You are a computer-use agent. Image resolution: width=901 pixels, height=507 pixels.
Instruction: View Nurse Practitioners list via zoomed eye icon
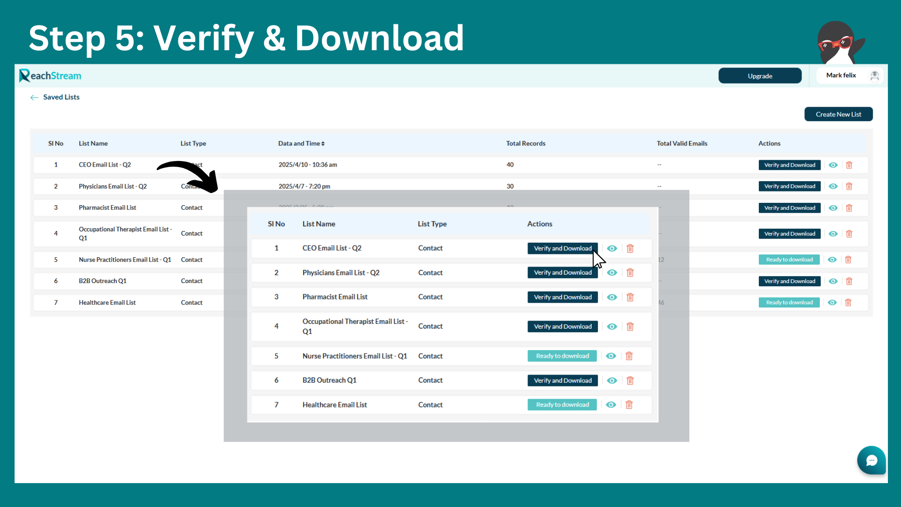tap(611, 356)
